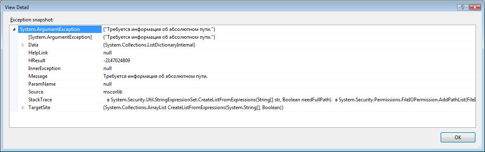Click the root row's braced message value

159,29
